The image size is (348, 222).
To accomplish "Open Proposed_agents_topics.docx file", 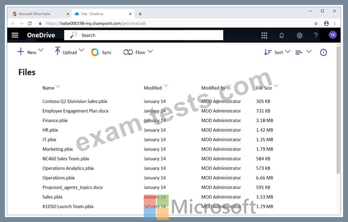I will [x=72, y=187].
